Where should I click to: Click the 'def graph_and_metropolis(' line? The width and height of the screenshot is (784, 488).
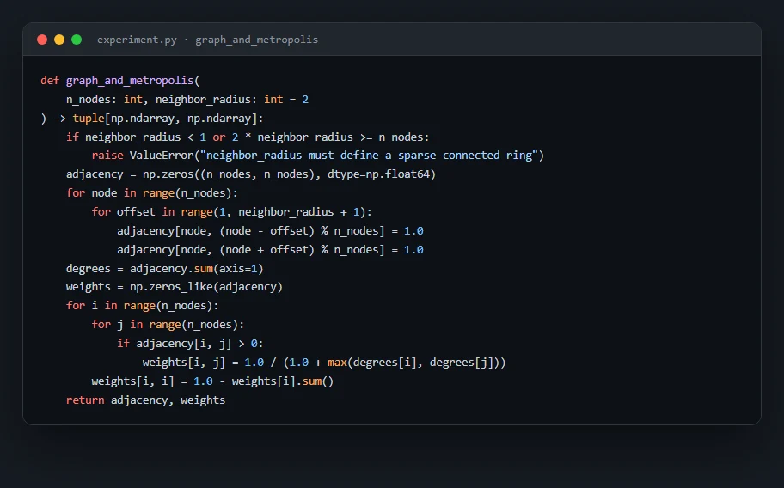tap(120, 81)
